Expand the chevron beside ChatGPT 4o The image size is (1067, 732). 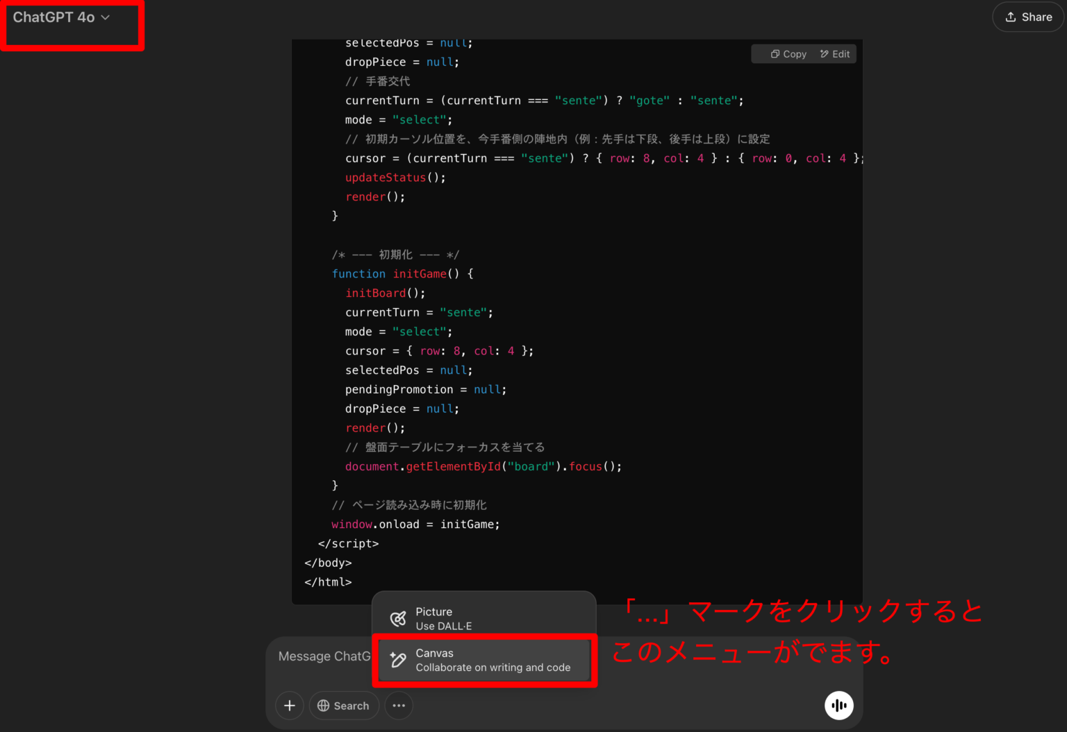(106, 18)
